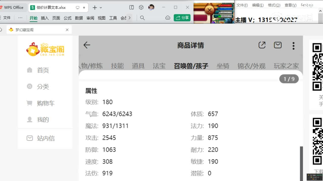The image size is (323, 181).
Task: Open the WPS user avatar
Action: pos(151,7)
